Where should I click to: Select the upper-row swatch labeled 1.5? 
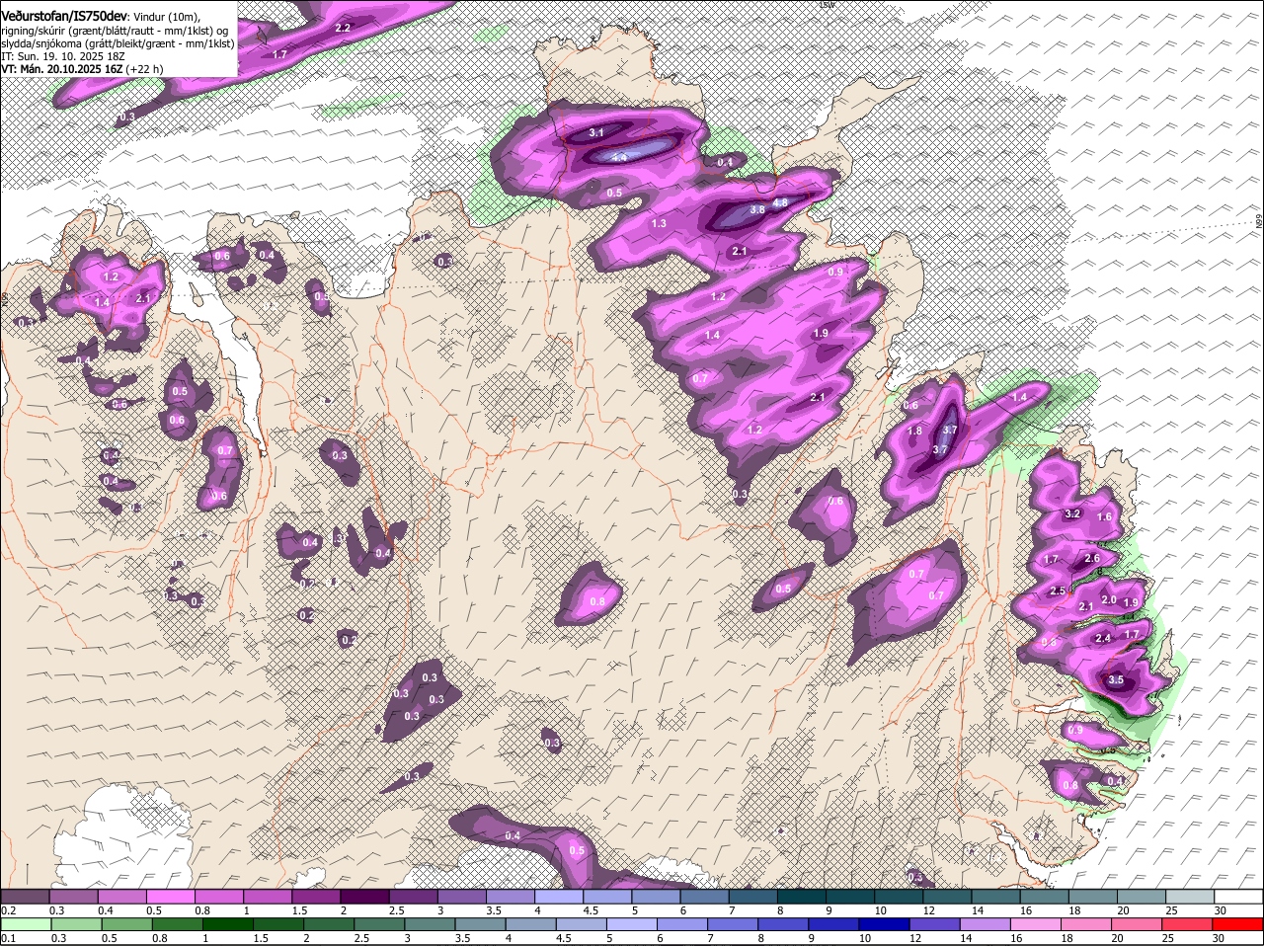click(316, 897)
